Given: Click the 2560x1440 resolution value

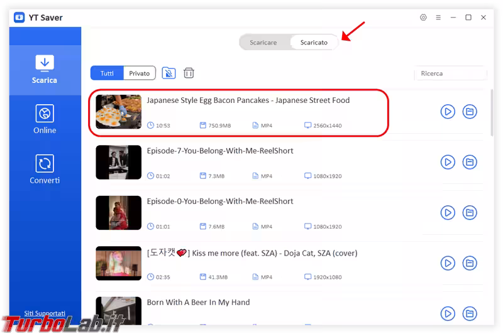Looking at the screenshot, I should (x=327, y=126).
